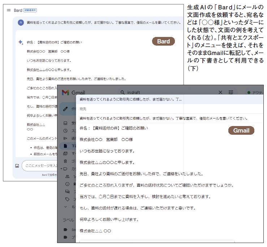Open the Gmail inbox icon

click(65, 123)
